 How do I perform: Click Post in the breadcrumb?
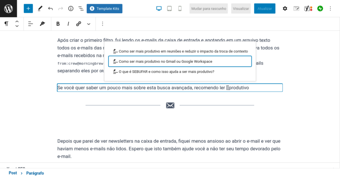tap(13, 173)
